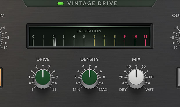This screenshot has height=107, width=180.
Task: Click the Density knob's MIN marking
Action: click(x=77, y=90)
